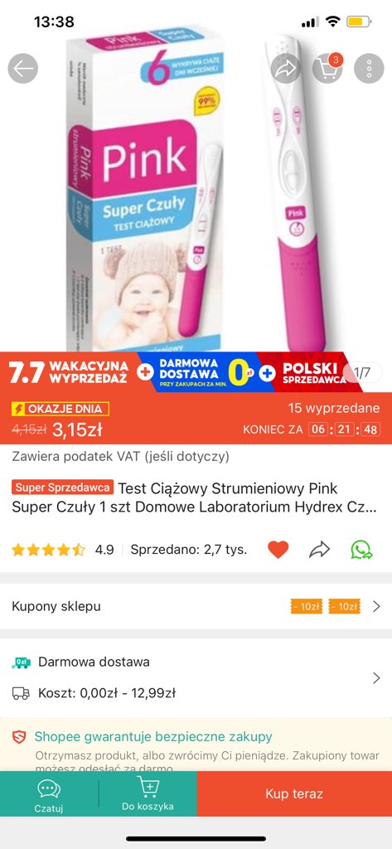
Task: Tap the 1/7 image counter
Action: tap(362, 372)
